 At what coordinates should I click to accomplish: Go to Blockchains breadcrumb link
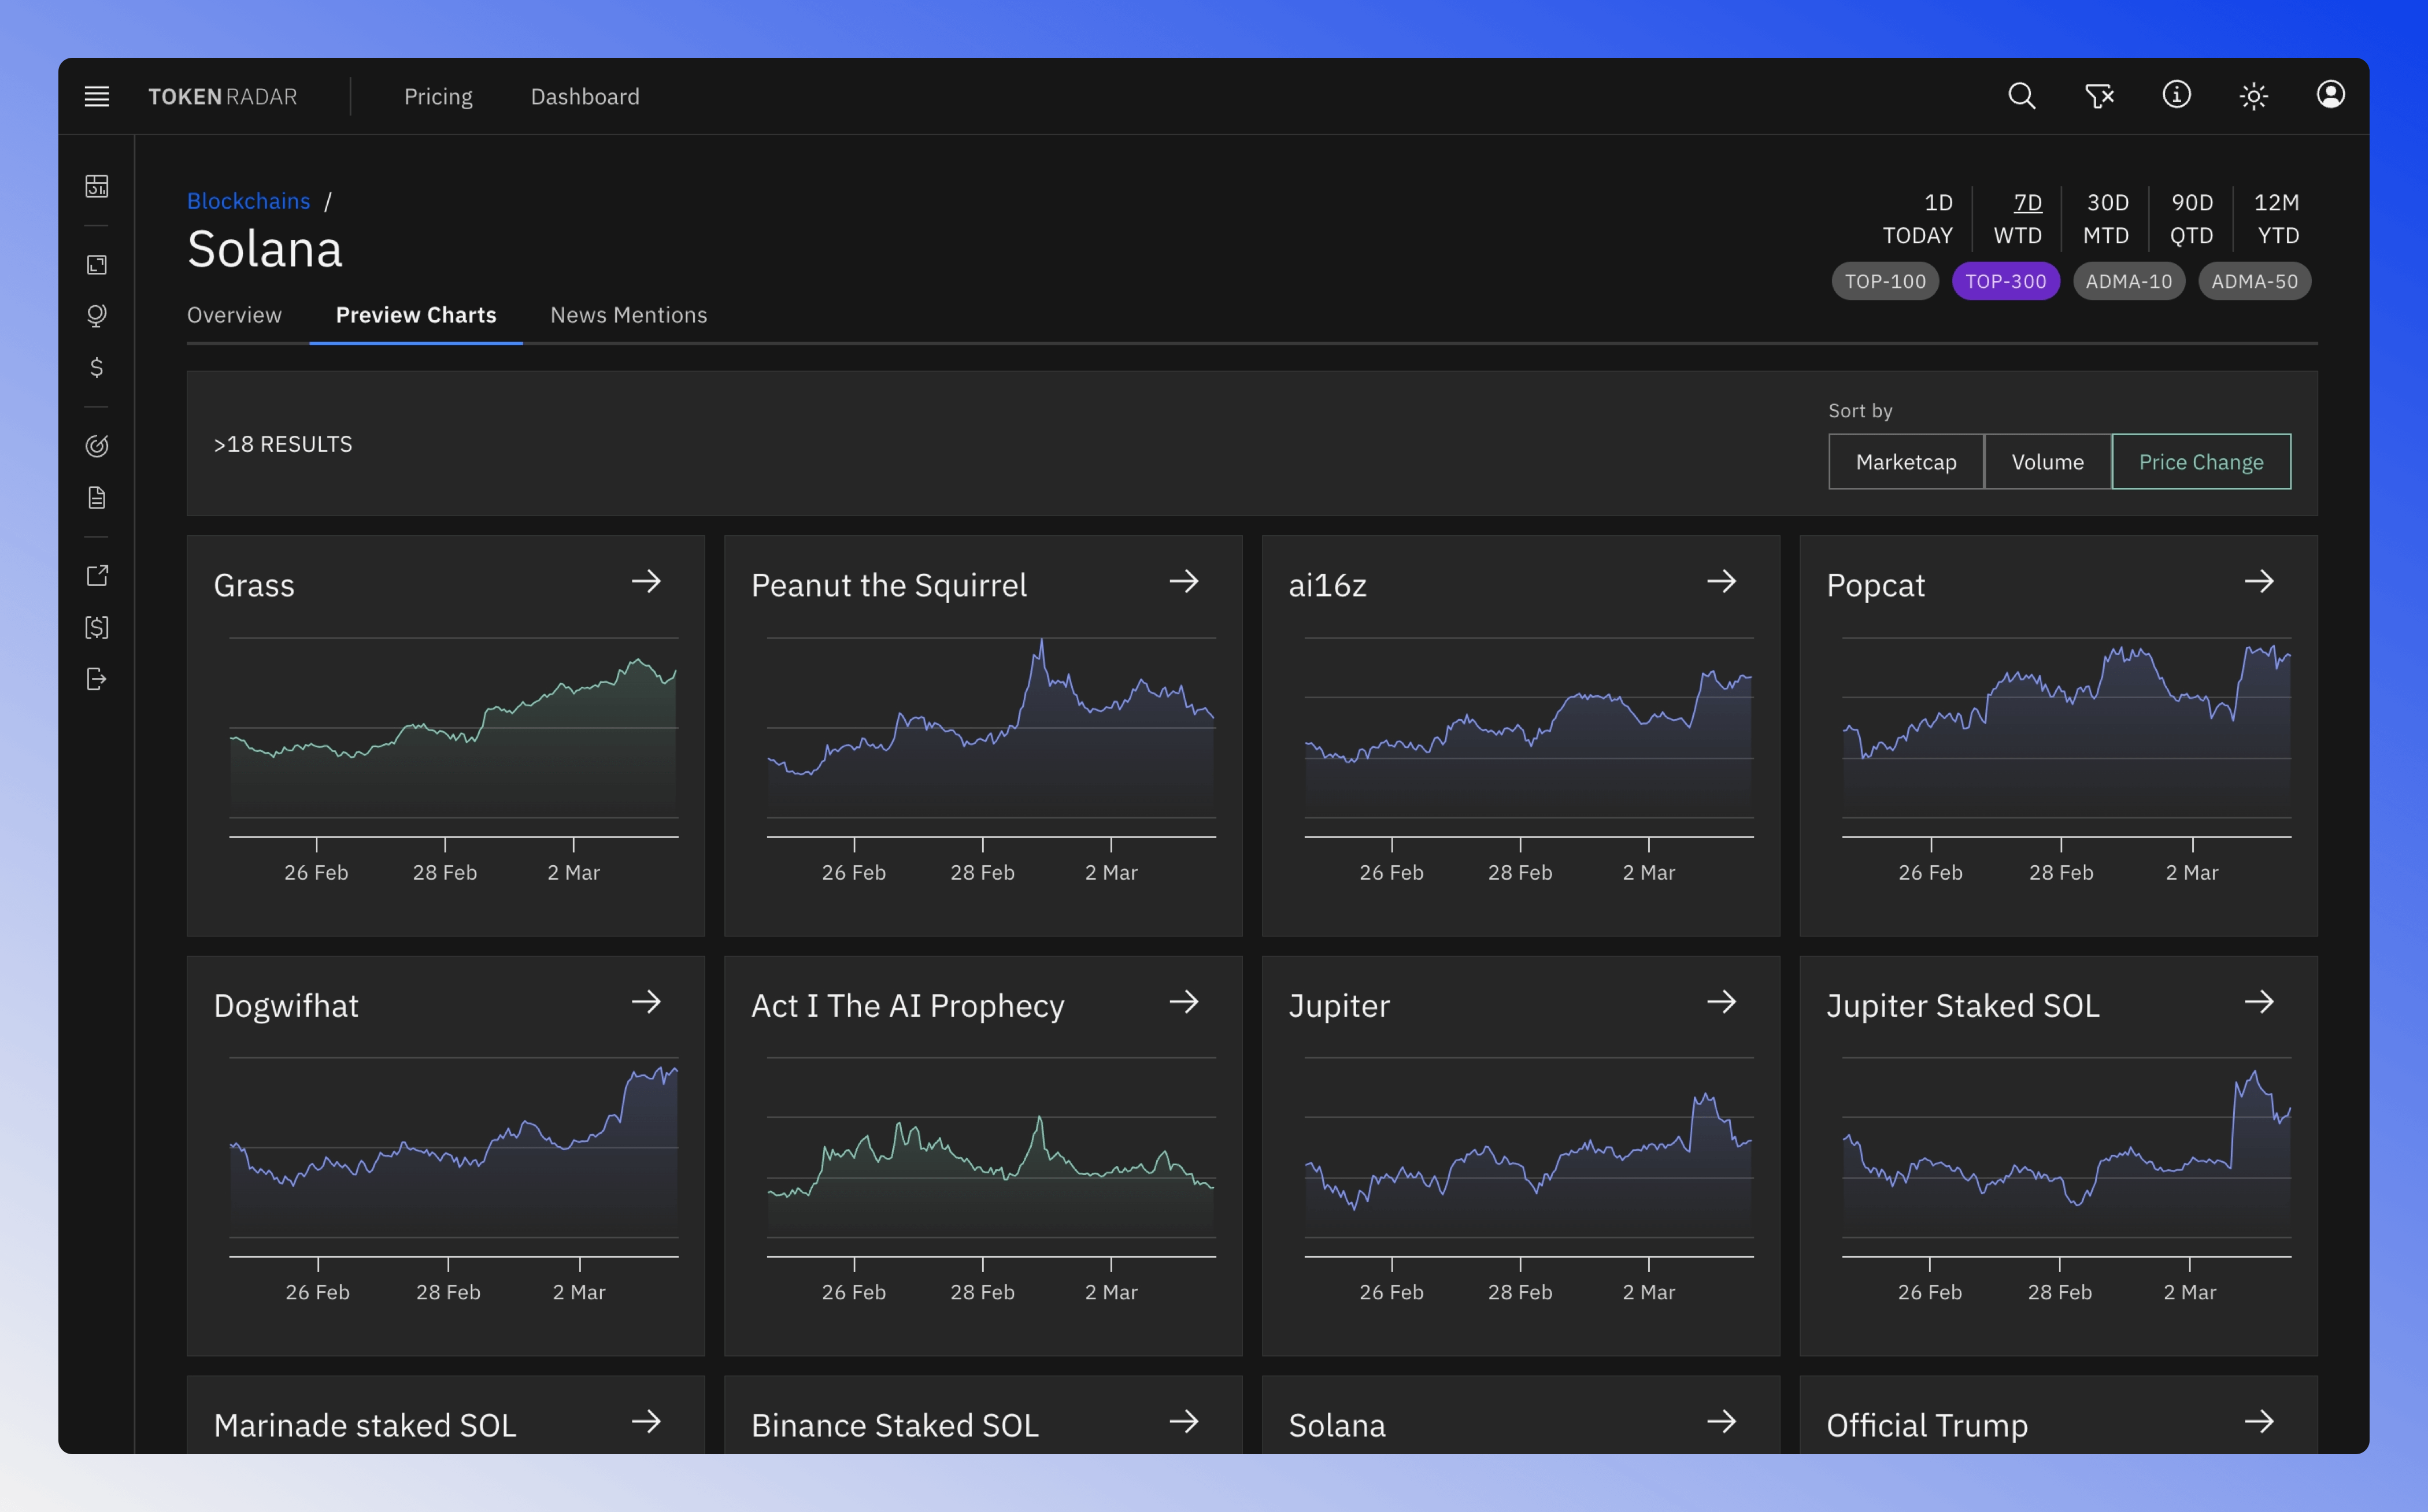point(249,201)
